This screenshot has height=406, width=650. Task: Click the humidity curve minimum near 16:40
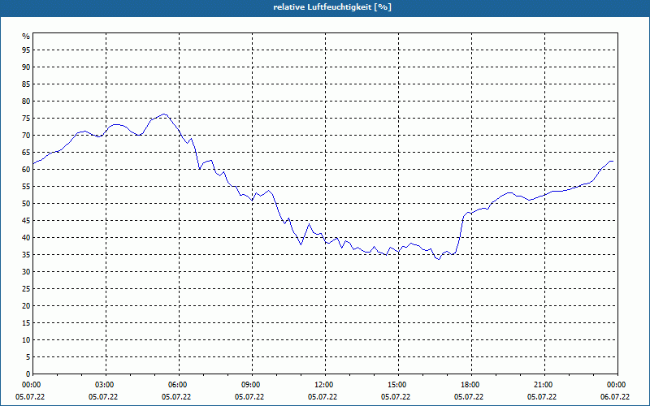click(x=439, y=259)
